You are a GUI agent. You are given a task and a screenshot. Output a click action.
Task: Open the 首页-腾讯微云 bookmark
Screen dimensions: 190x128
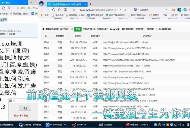96,15
